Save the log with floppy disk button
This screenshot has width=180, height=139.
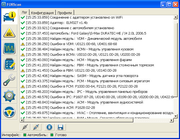(60, 127)
